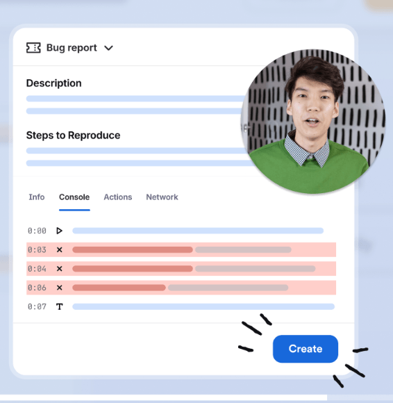Click the ticket icon beside Bug report
The image size is (393, 403).
coord(33,48)
